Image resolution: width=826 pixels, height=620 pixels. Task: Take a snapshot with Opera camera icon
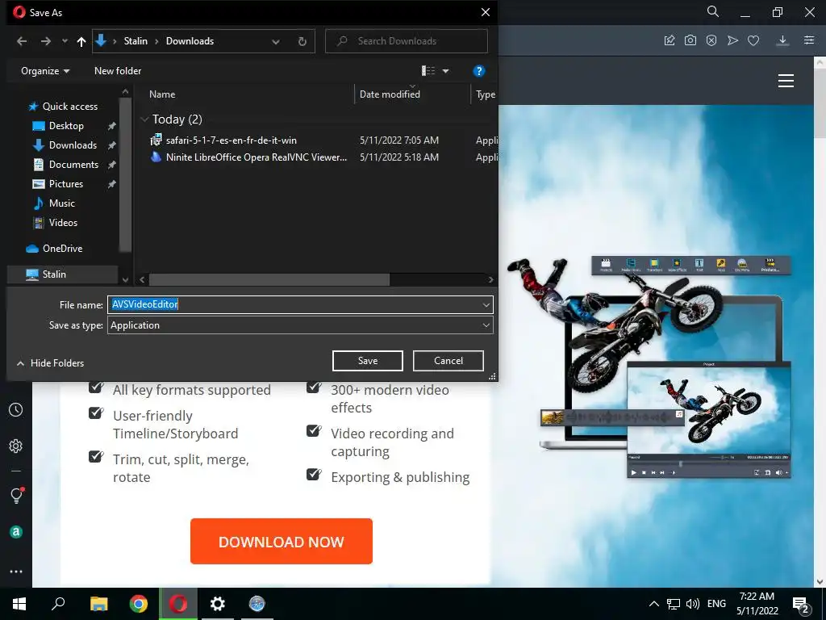click(690, 40)
